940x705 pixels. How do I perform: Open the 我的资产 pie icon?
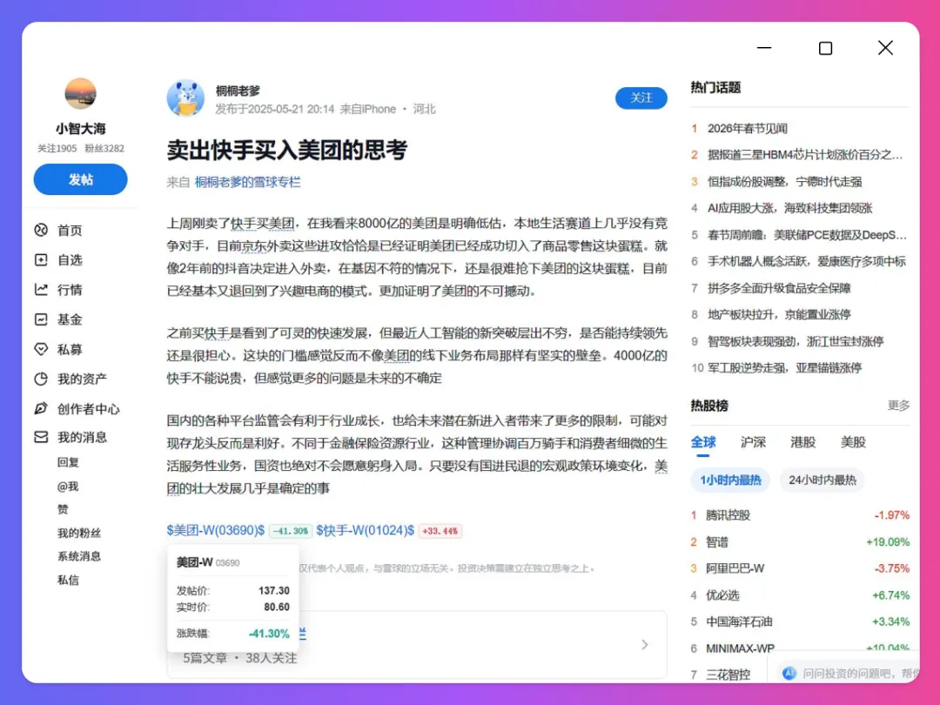(41, 379)
